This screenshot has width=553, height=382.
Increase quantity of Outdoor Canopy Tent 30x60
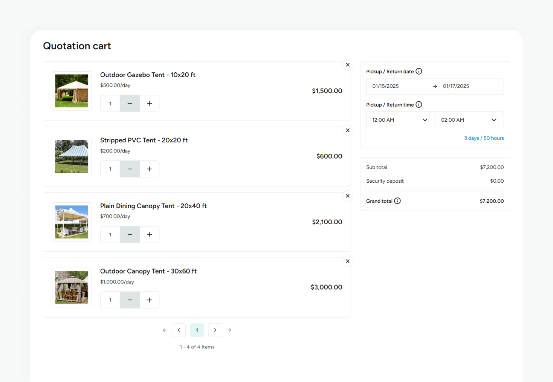[x=150, y=300]
